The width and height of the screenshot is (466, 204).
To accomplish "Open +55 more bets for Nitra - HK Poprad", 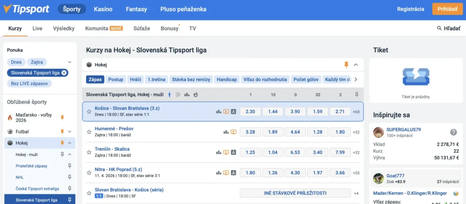I will [356, 173].
